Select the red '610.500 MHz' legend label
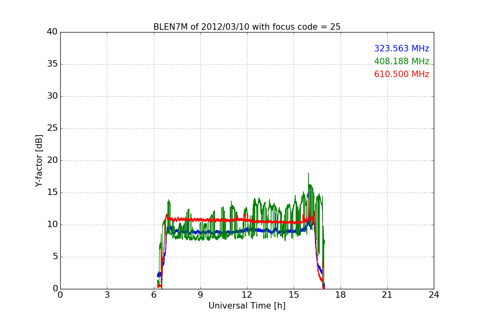 pyautogui.click(x=402, y=74)
